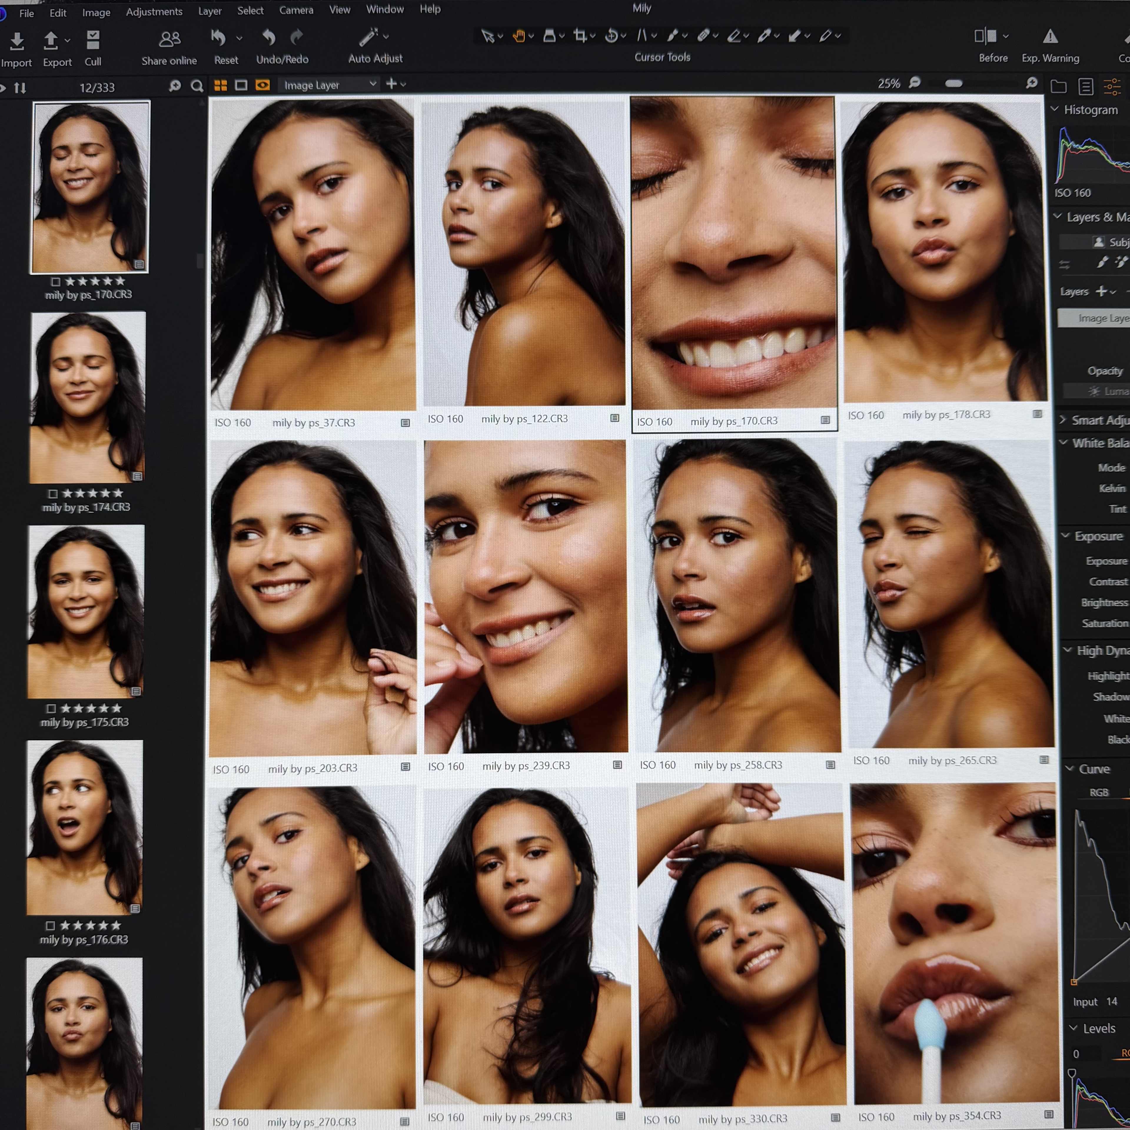The width and height of the screenshot is (1130, 1130).
Task: Click color tag box of mily by ps_175.CR3
Action: [x=51, y=708]
